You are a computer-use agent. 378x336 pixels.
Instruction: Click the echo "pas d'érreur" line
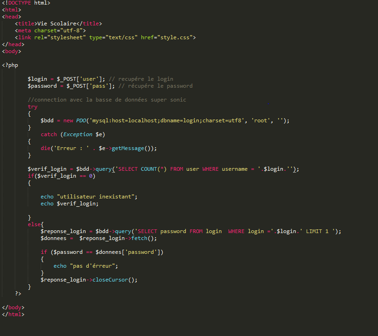coord(85,266)
